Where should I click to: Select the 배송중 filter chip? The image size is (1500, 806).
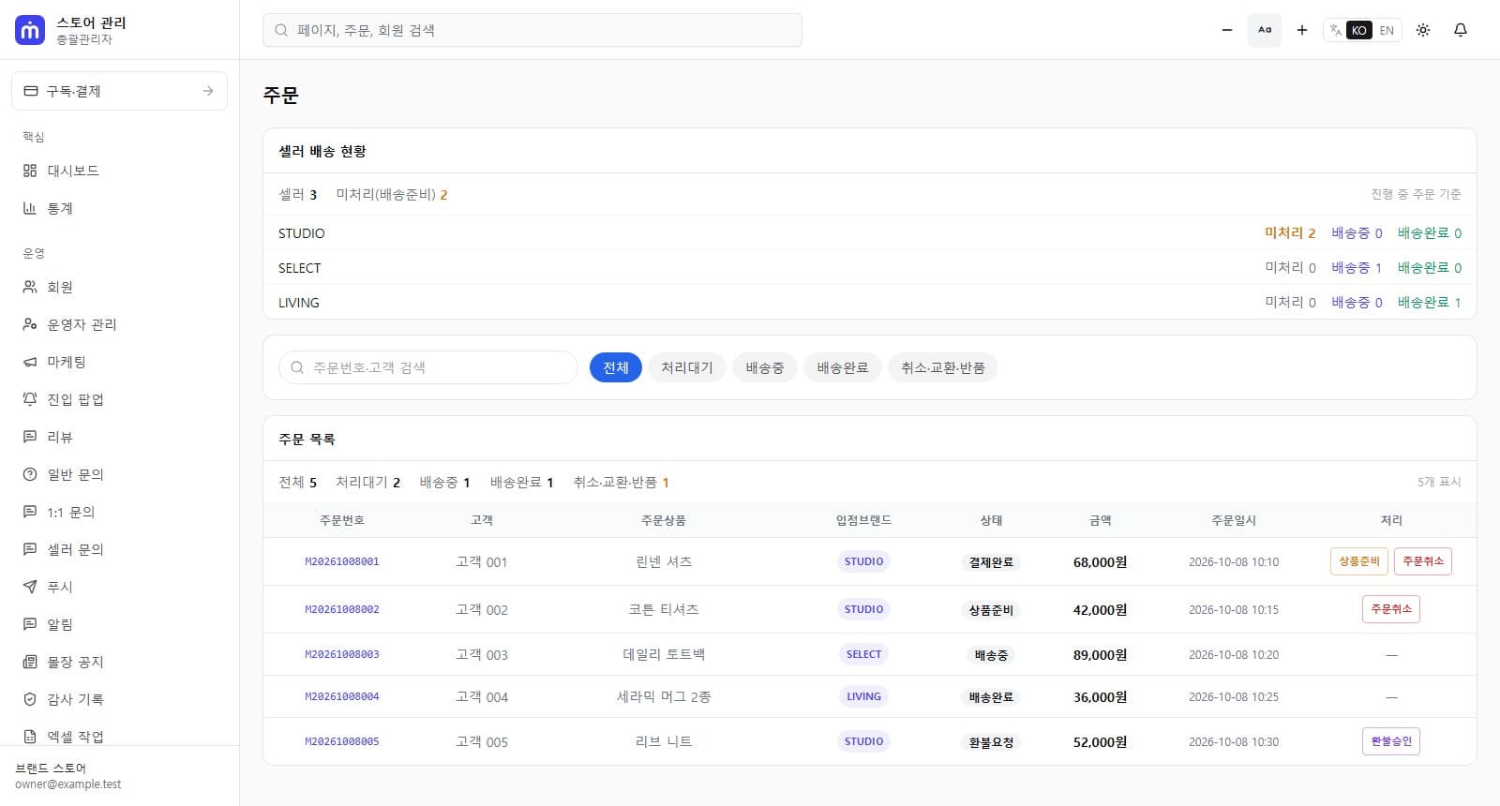765,367
